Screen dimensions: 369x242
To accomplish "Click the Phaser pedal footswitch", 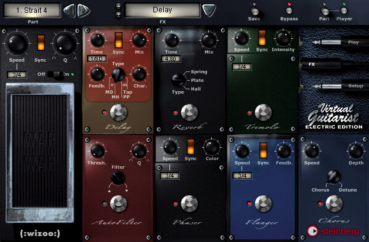I will [189, 203].
